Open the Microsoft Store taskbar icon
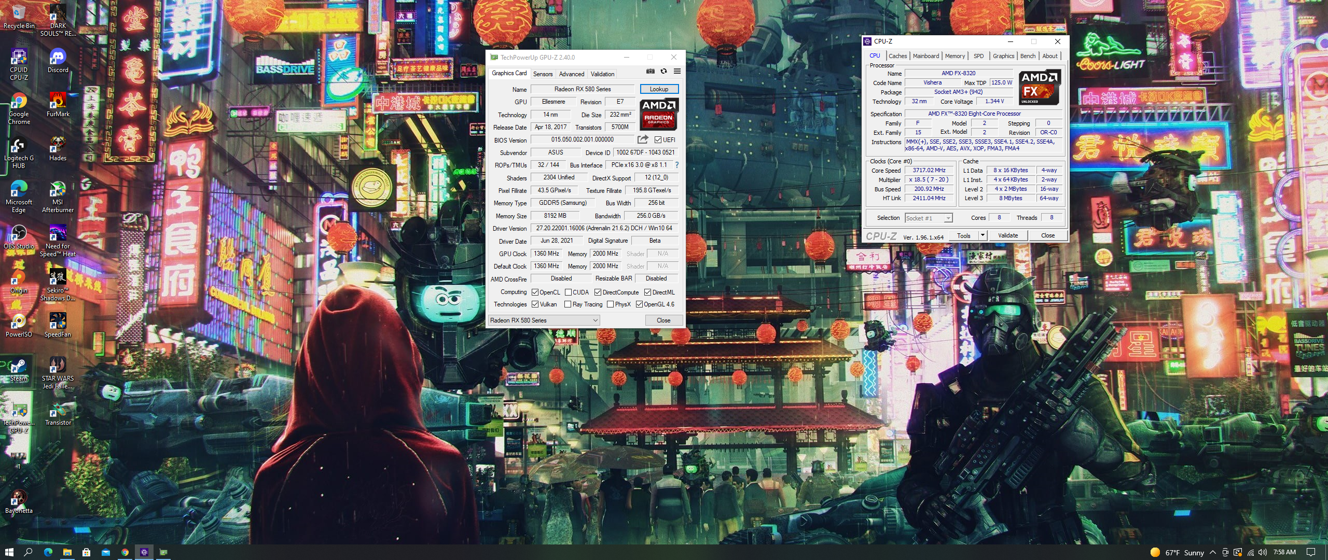Viewport: 1328px width, 560px height. click(86, 552)
